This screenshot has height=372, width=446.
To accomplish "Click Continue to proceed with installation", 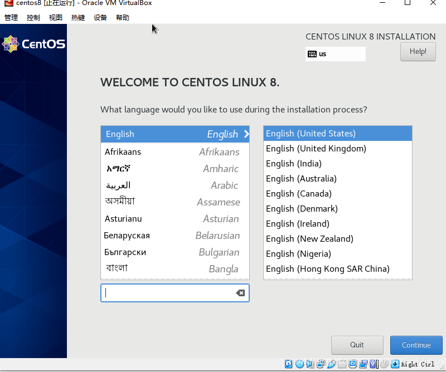I will (416, 345).
